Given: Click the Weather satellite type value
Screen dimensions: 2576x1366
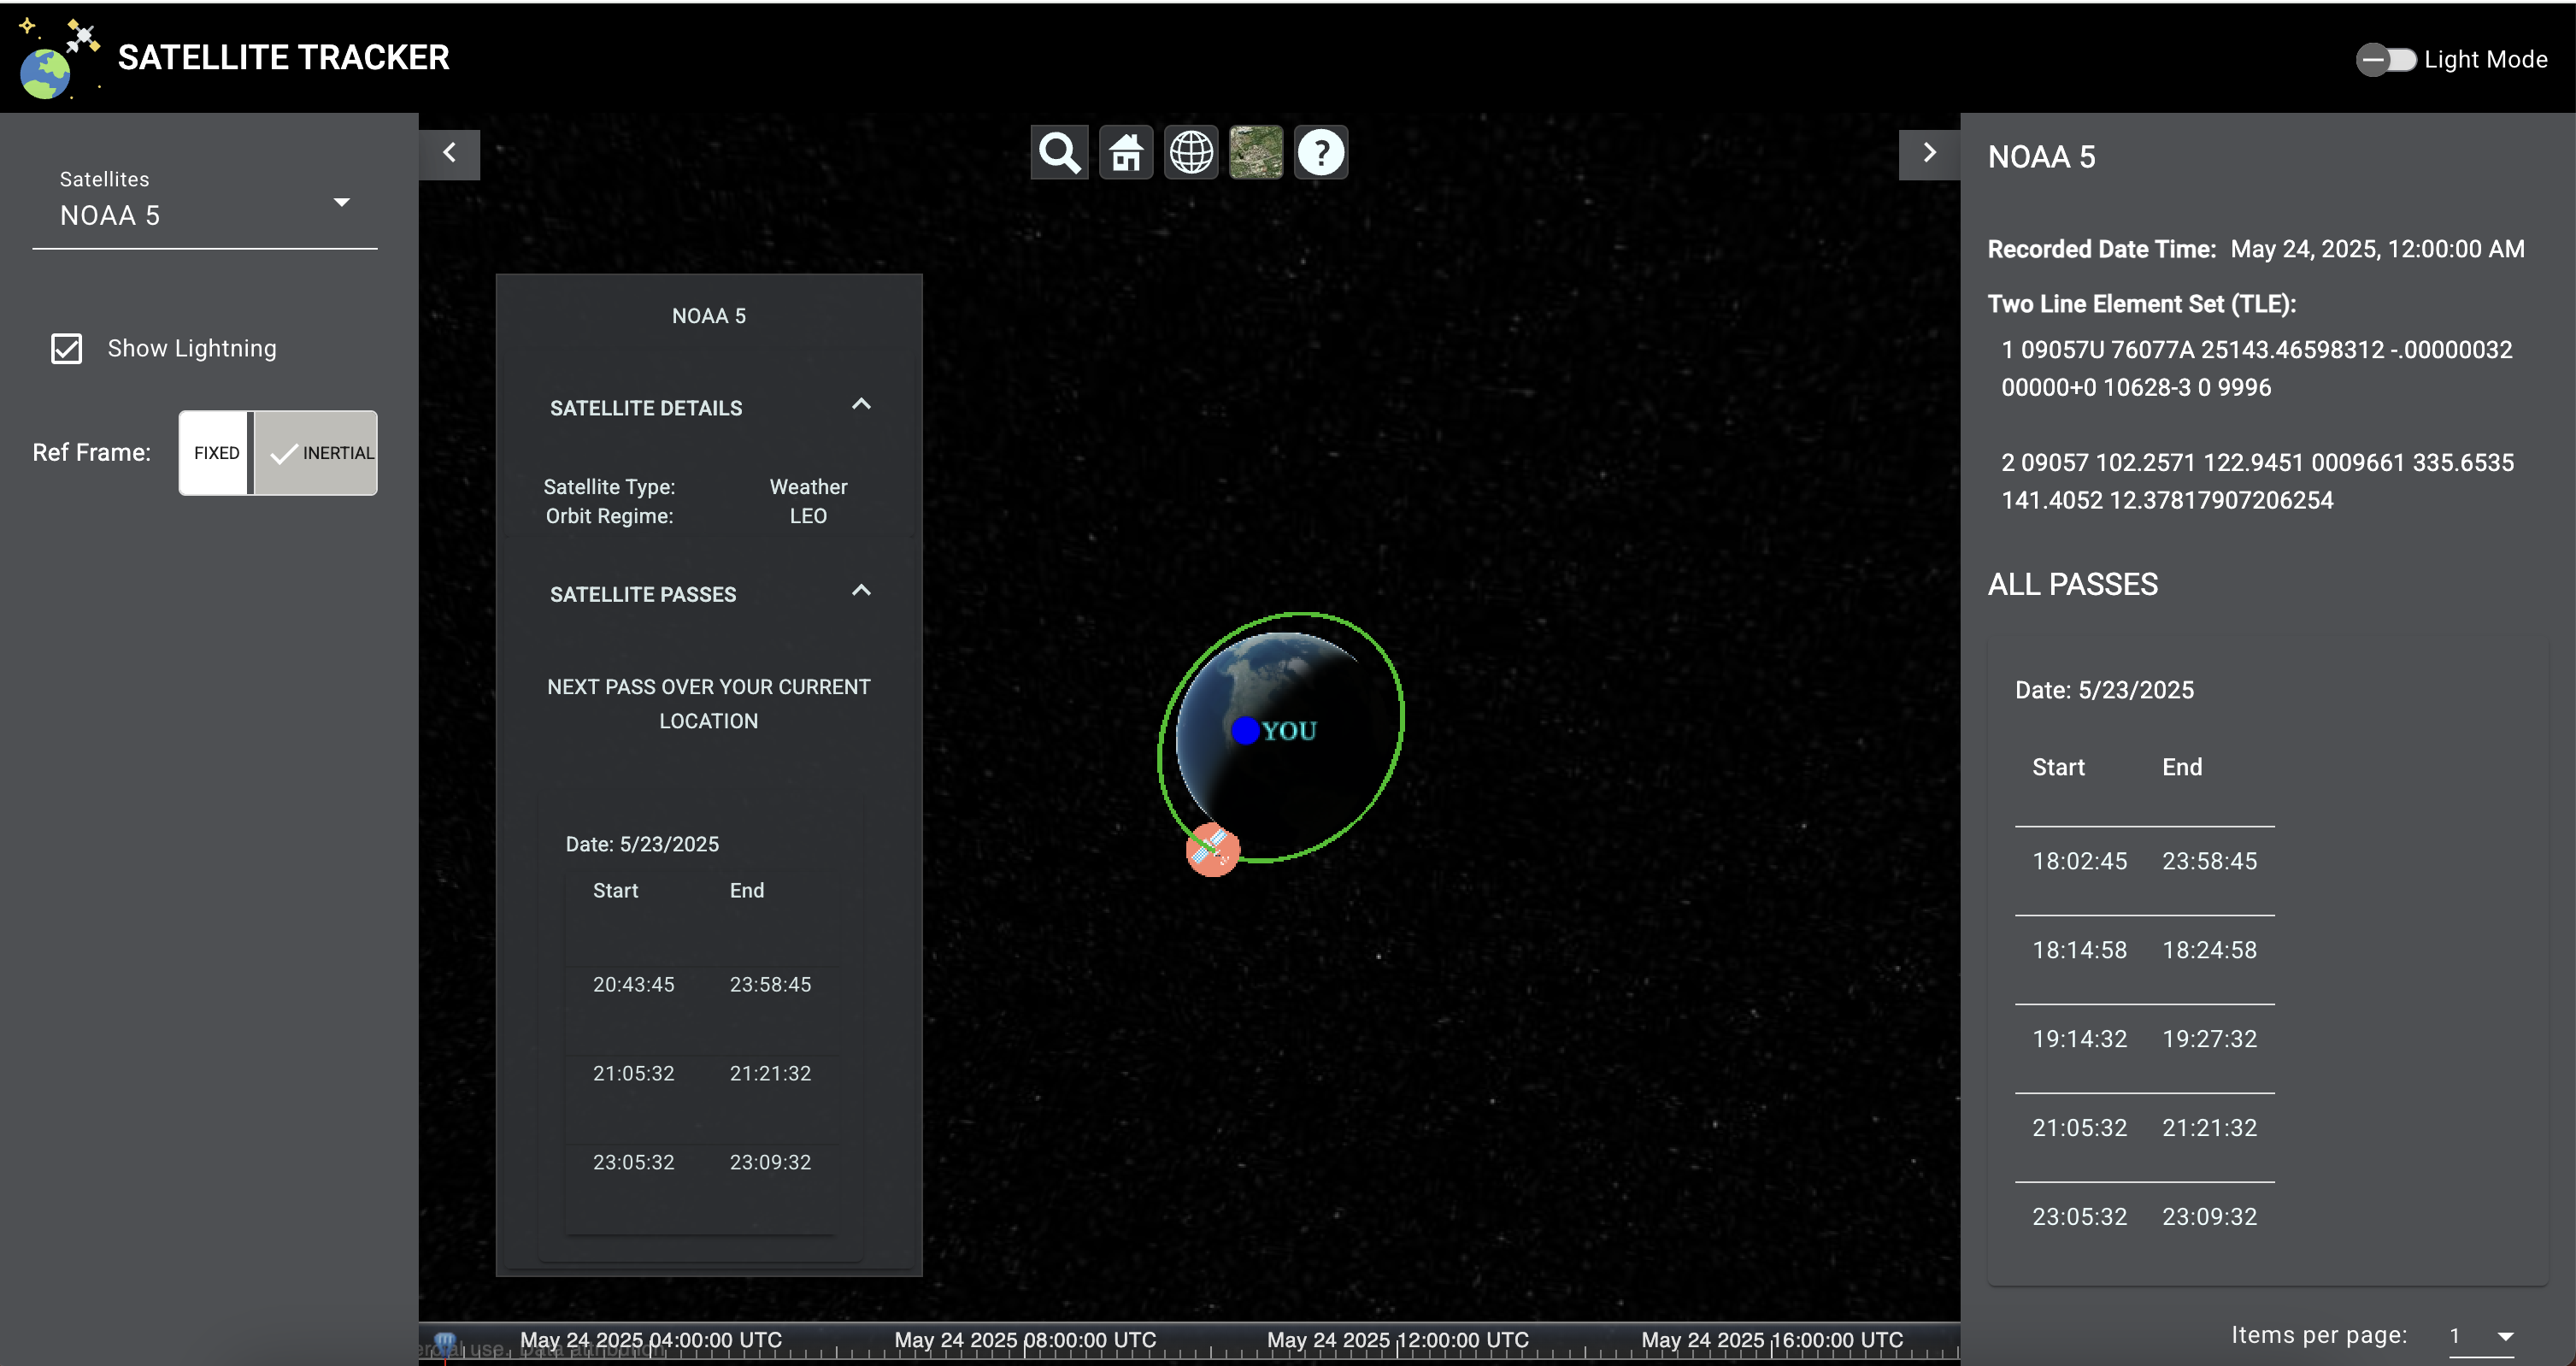Looking at the screenshot, I should 808,487.
